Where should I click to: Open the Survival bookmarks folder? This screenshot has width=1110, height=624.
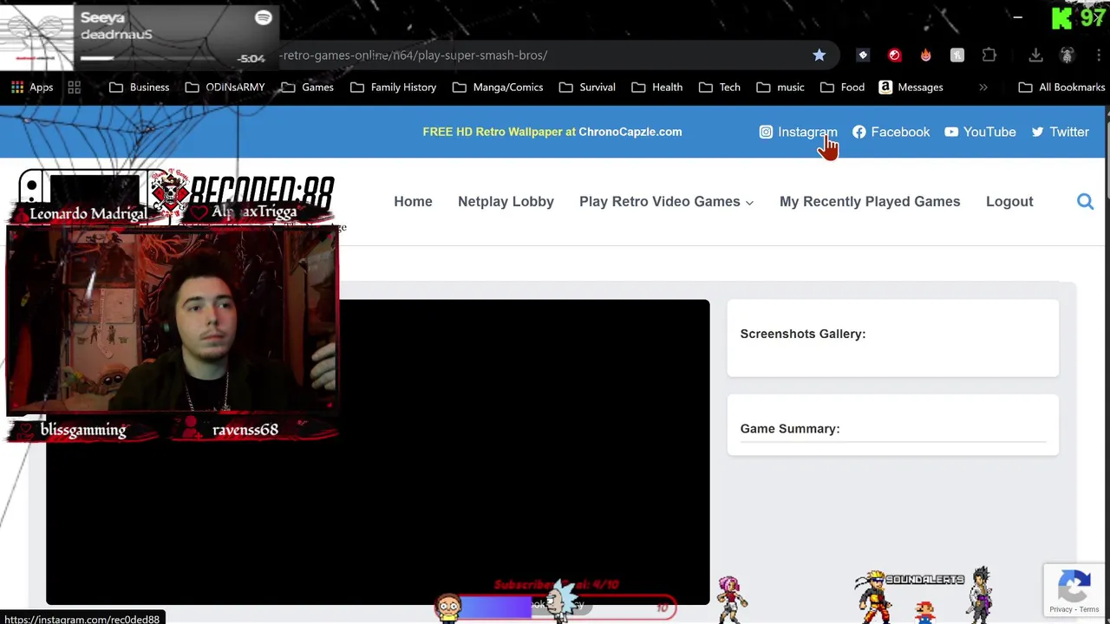[587, 87]
